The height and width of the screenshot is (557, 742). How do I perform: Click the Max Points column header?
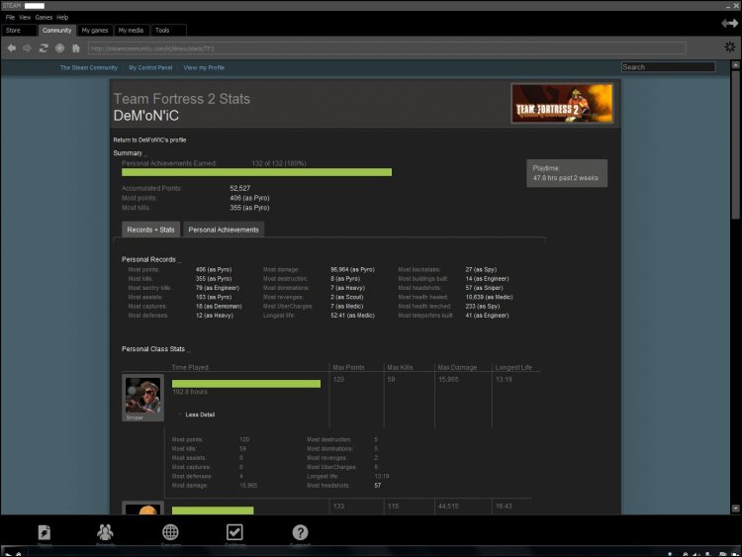348,367
